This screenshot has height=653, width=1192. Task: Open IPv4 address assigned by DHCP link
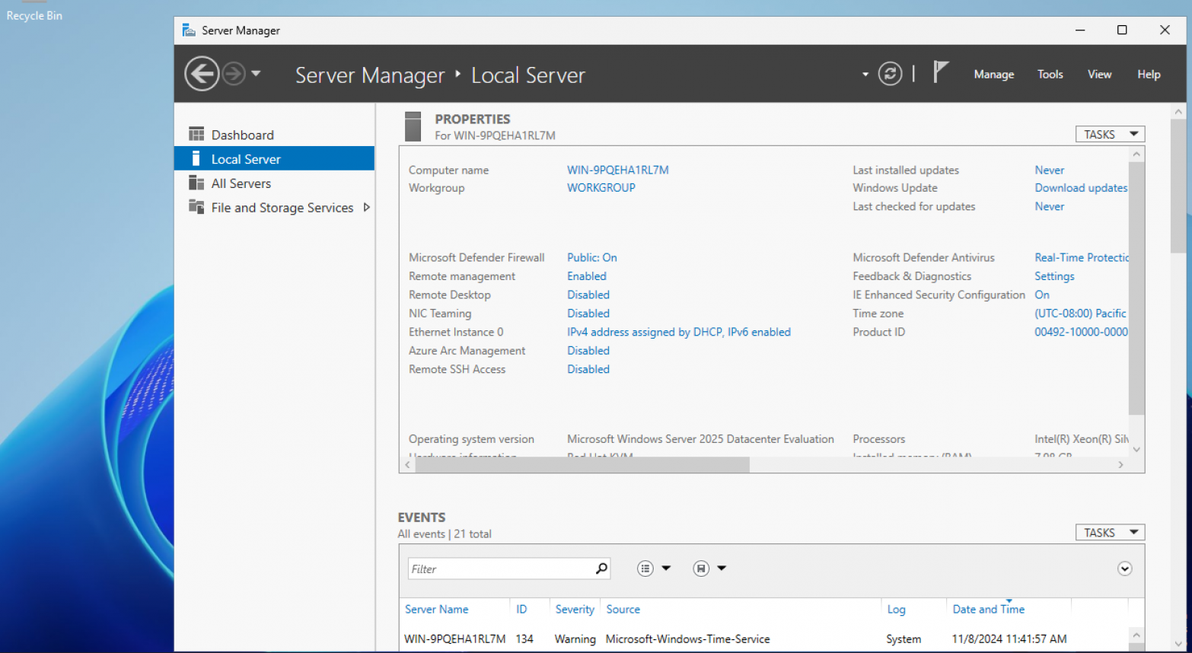(679, 332)
